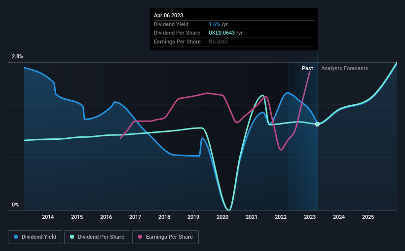
Task: Select the 2023 x-axis label
Action: click(310, 217)
